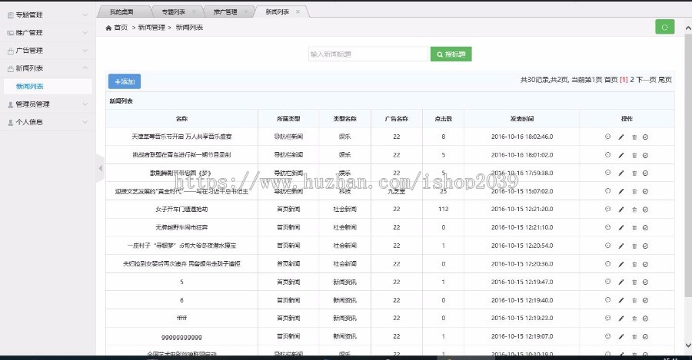This screenshot has height=360, width=692.
Task: Click edit pencil icon in first news row
Action: 620,137
